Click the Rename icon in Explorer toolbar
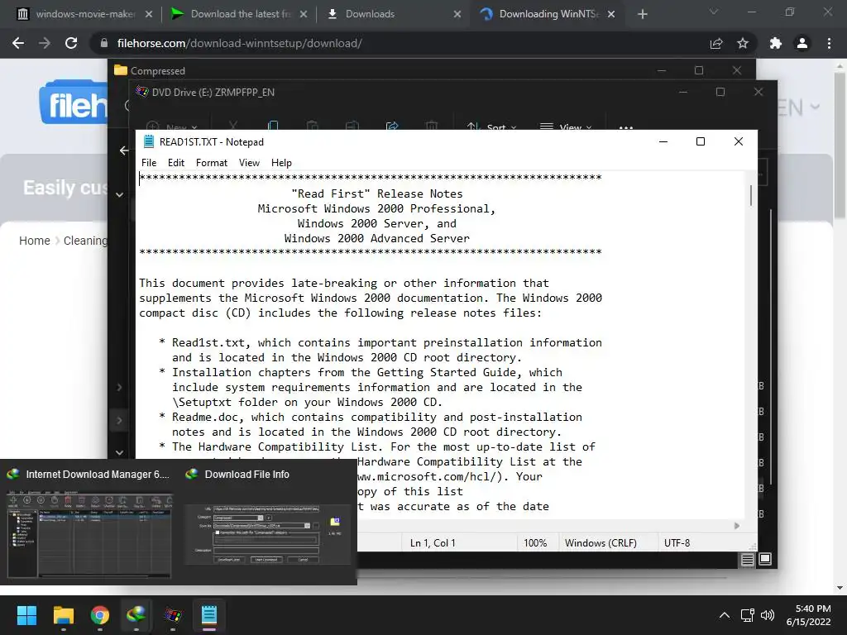This screenshot has width=847, height=635. click(352, 126)
